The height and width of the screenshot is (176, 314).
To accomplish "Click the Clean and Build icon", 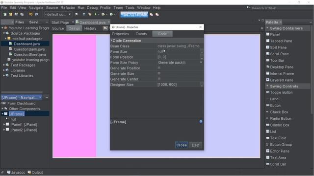I will (x=89, y=14).
